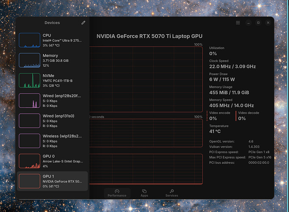Select the Wired (enp131s0) network entry

52,121
